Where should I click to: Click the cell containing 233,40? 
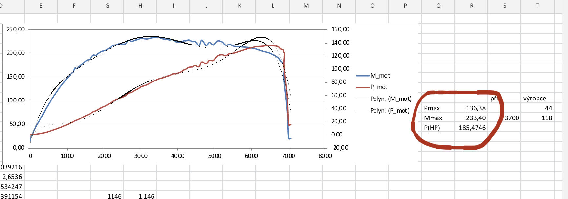click(476, 118)
